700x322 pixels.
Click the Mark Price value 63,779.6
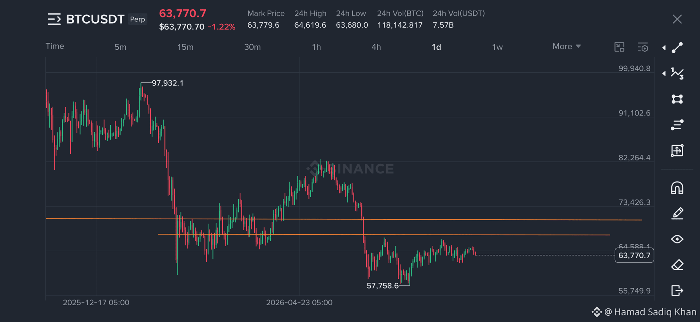coord(263,25)
